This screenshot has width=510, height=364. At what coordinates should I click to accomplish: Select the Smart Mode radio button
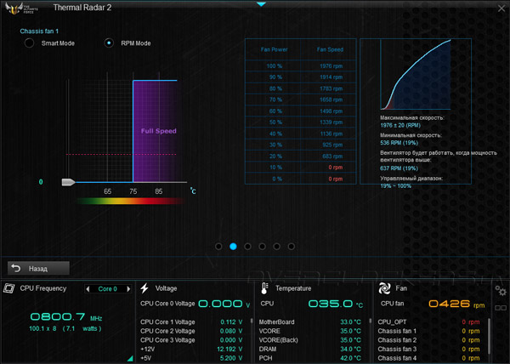[x=29, y=43]
